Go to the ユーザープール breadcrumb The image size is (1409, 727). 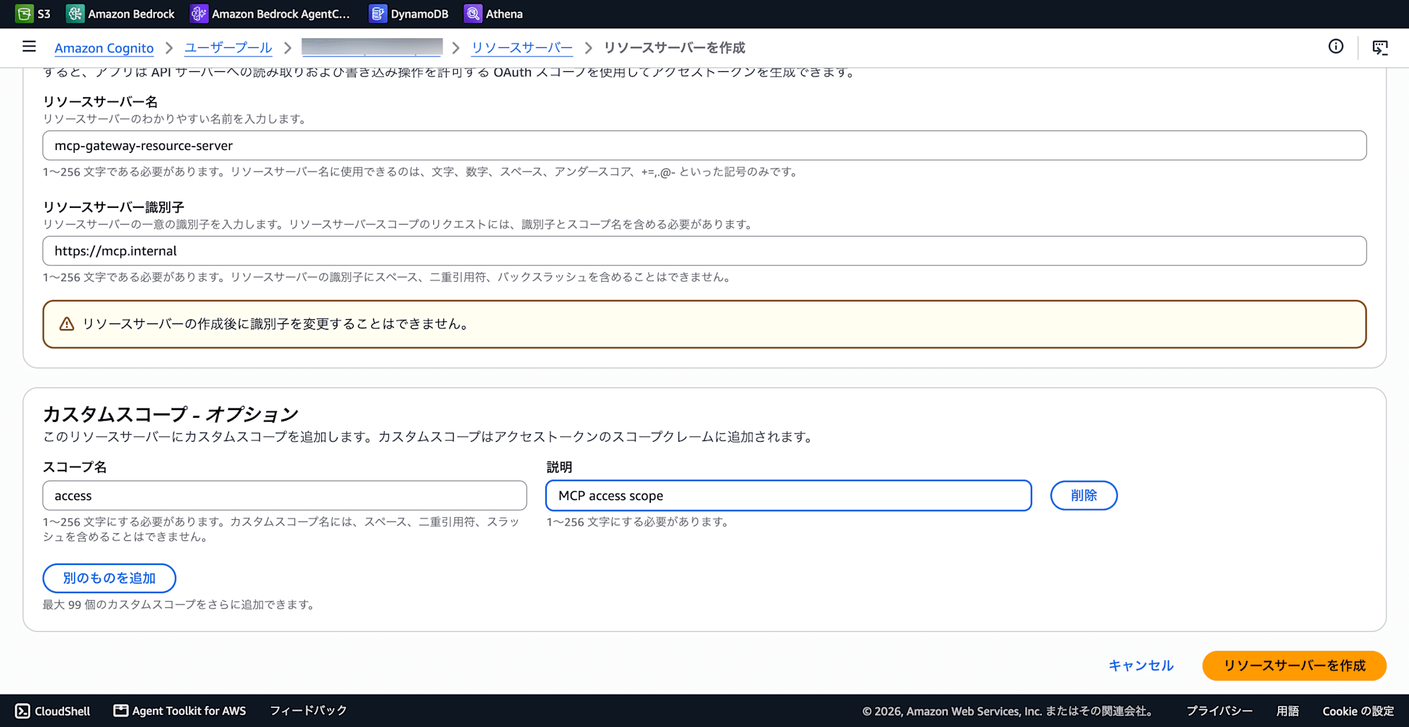(228, 48)
